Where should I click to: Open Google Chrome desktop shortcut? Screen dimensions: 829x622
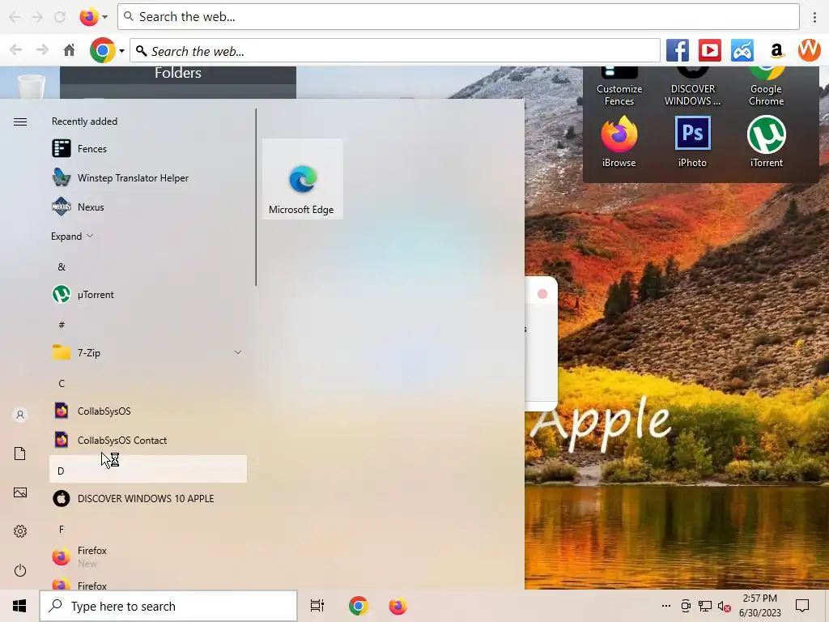(x=767, y=87)
